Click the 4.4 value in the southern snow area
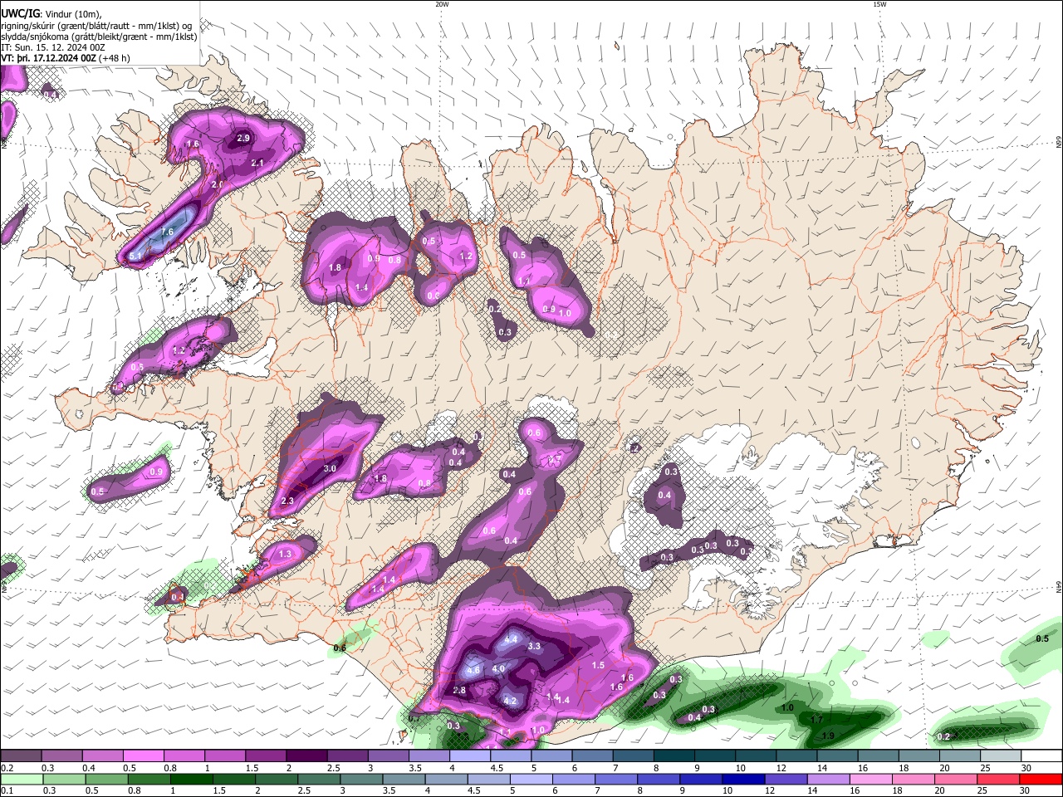The image size is (1063, 797). (512, 639)
